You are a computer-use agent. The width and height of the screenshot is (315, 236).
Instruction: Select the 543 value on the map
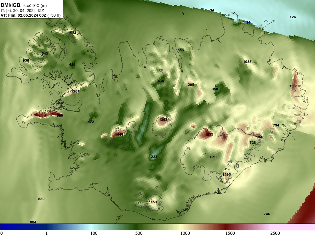coord(45,53)
